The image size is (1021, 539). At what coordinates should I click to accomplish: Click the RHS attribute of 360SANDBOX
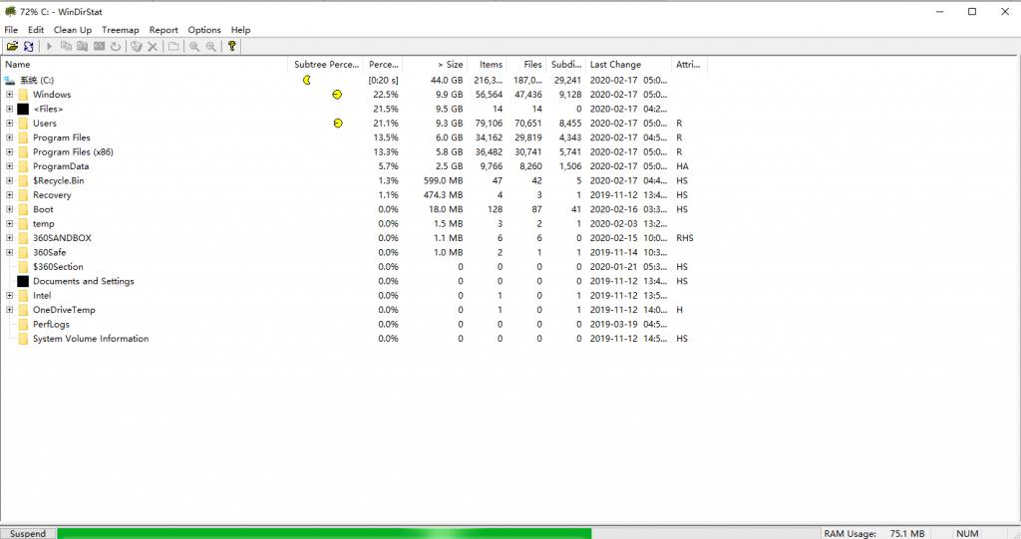pyautogui.click(x=684, y=237)
